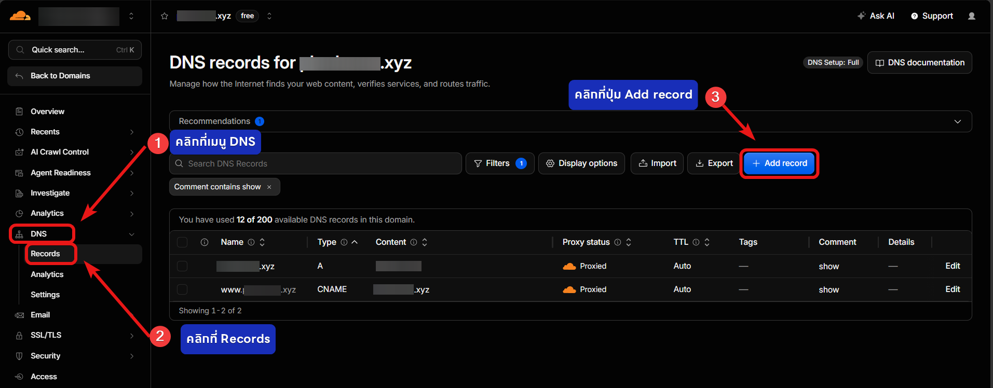Click the SSL/TLS lock icon
This screenshot has height=388, width=993.
[19, 335]
